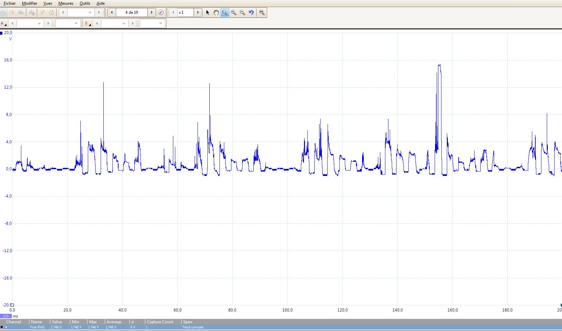Switch to scope mode with the sine-wave icon
This screenshot has width=562, height=331.
click(x=4, y=12)
